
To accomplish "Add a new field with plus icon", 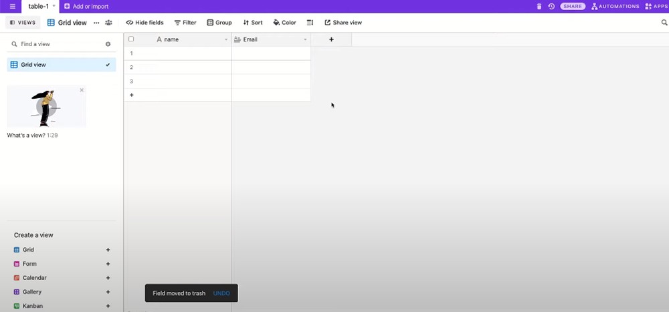I will coord(331,39).
